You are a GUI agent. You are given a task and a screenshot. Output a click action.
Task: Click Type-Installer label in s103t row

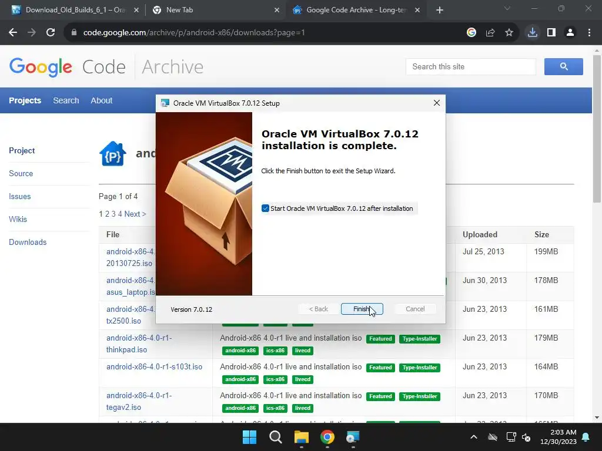420,368
